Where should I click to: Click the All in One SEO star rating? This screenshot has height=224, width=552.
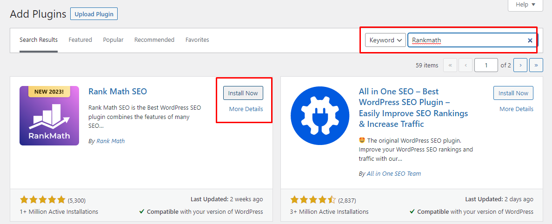pos(313,200)
